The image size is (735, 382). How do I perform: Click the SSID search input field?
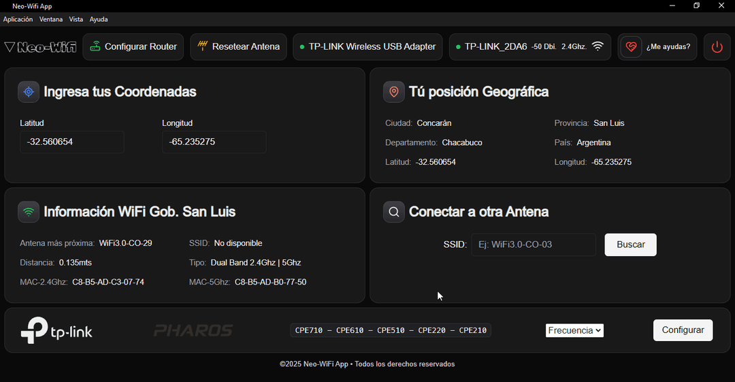(x=534, y=244)
